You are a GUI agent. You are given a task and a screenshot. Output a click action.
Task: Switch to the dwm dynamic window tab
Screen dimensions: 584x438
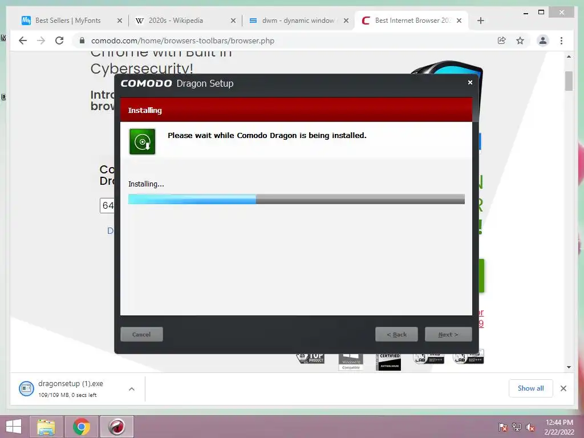298,21
